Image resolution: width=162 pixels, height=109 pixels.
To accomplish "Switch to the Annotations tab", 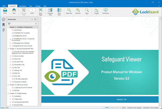I will coord(22,6).
